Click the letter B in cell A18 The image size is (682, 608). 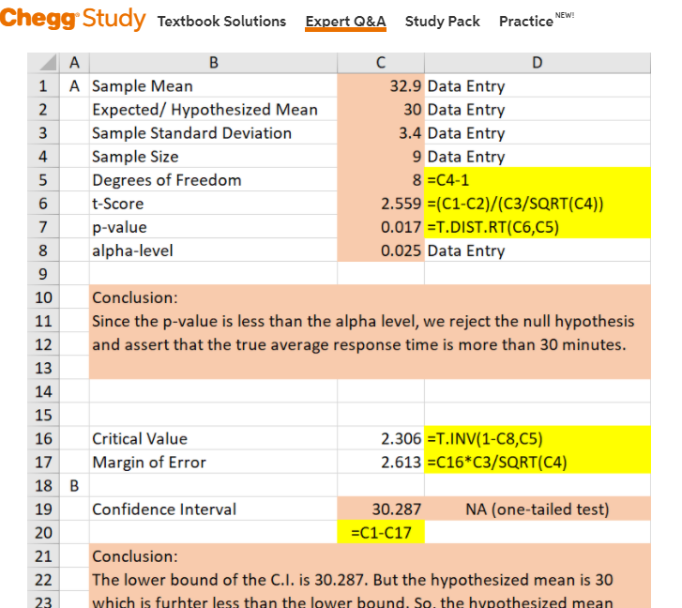74,485
